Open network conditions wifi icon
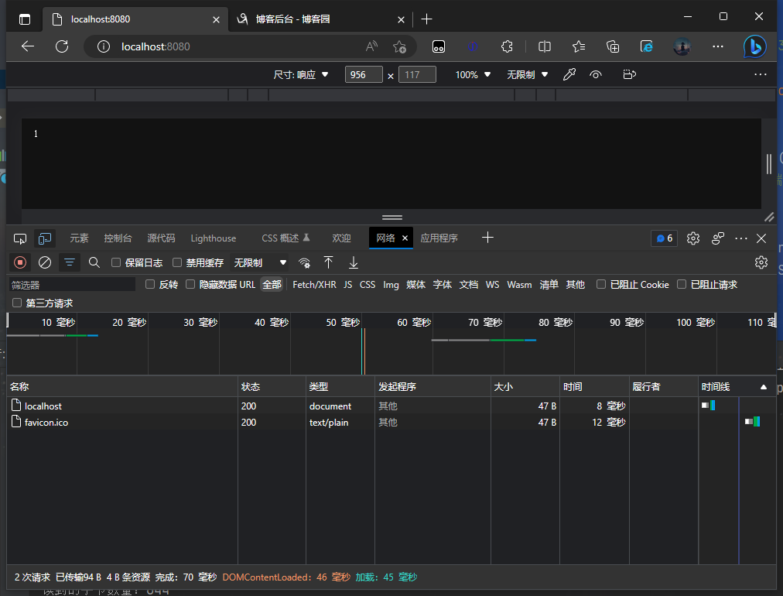 tap(305, 262)
